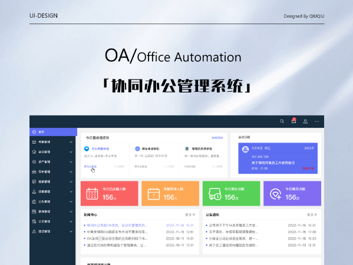353x265 pixels.
Task: Open news item dated 2022-11-10 12:51
Action: (138, 232)
